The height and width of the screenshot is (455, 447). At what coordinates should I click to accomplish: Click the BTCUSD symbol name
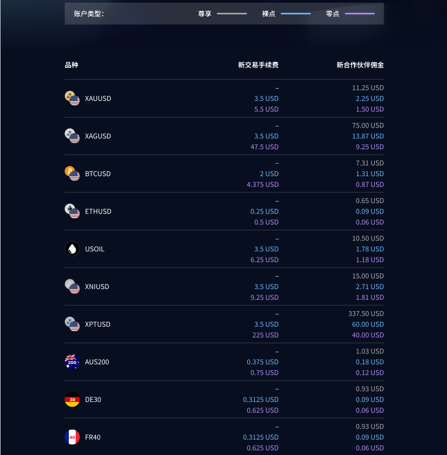tap(98, 174)
